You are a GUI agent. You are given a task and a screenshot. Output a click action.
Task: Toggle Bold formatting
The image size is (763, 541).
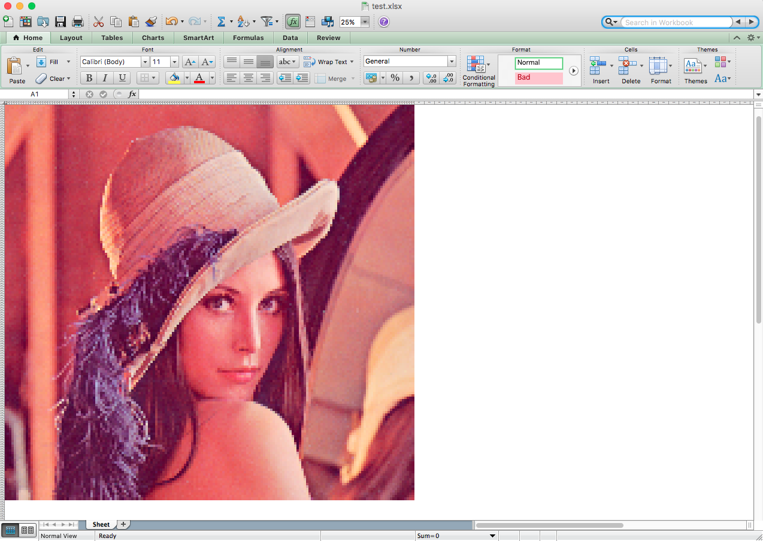pyautogui.click(x=89, y=78)
